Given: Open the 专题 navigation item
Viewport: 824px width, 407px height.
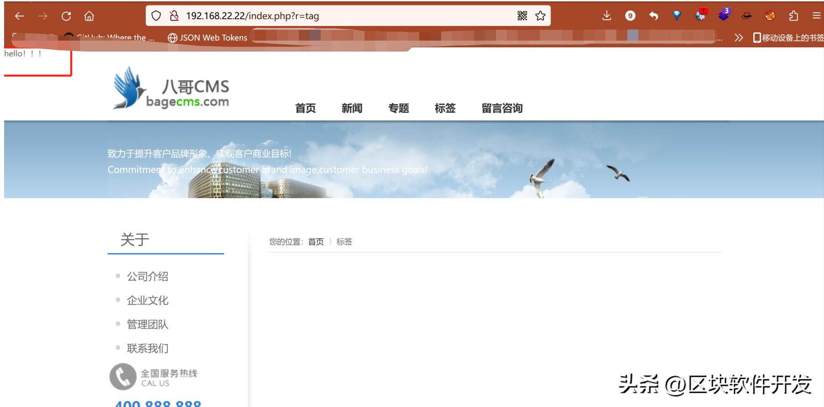Looking at the screenshot, I should pyautogui.click(x=399, y=108).
